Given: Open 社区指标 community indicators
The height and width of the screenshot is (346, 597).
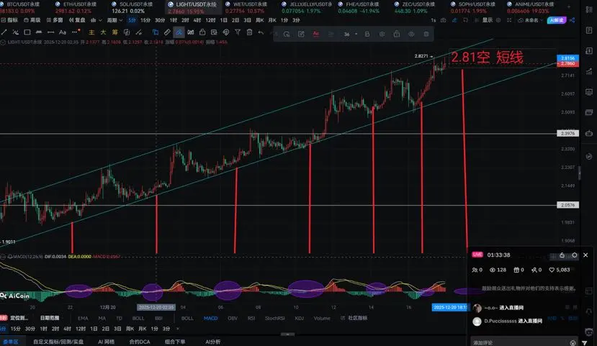Looking at the screenshot, I should tap(354, 318).
